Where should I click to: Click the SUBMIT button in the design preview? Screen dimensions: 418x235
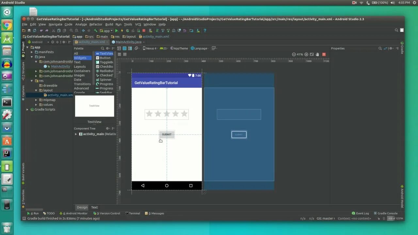coord(167,134)
